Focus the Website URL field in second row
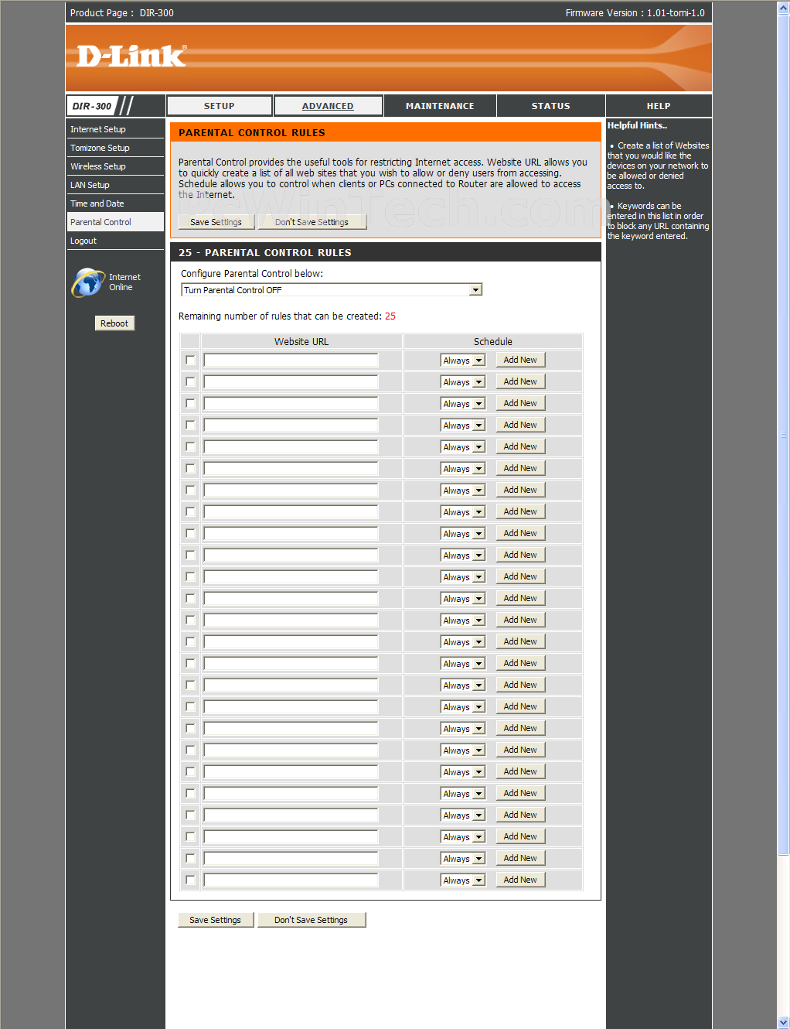This screenshot has height=1029, width=790. click(291, 382)
